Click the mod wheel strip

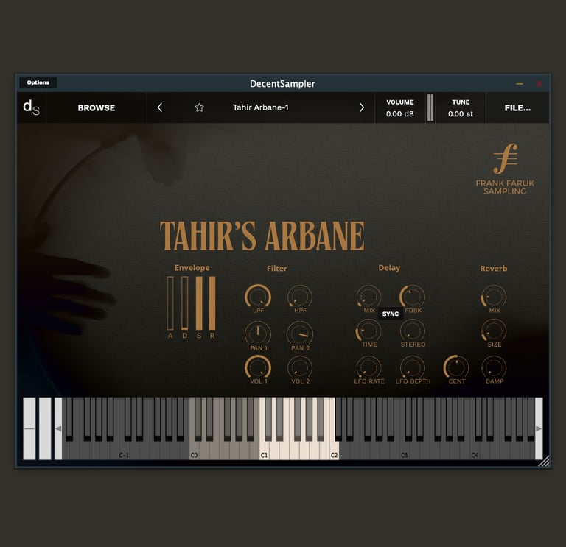(x=45, y=428)
